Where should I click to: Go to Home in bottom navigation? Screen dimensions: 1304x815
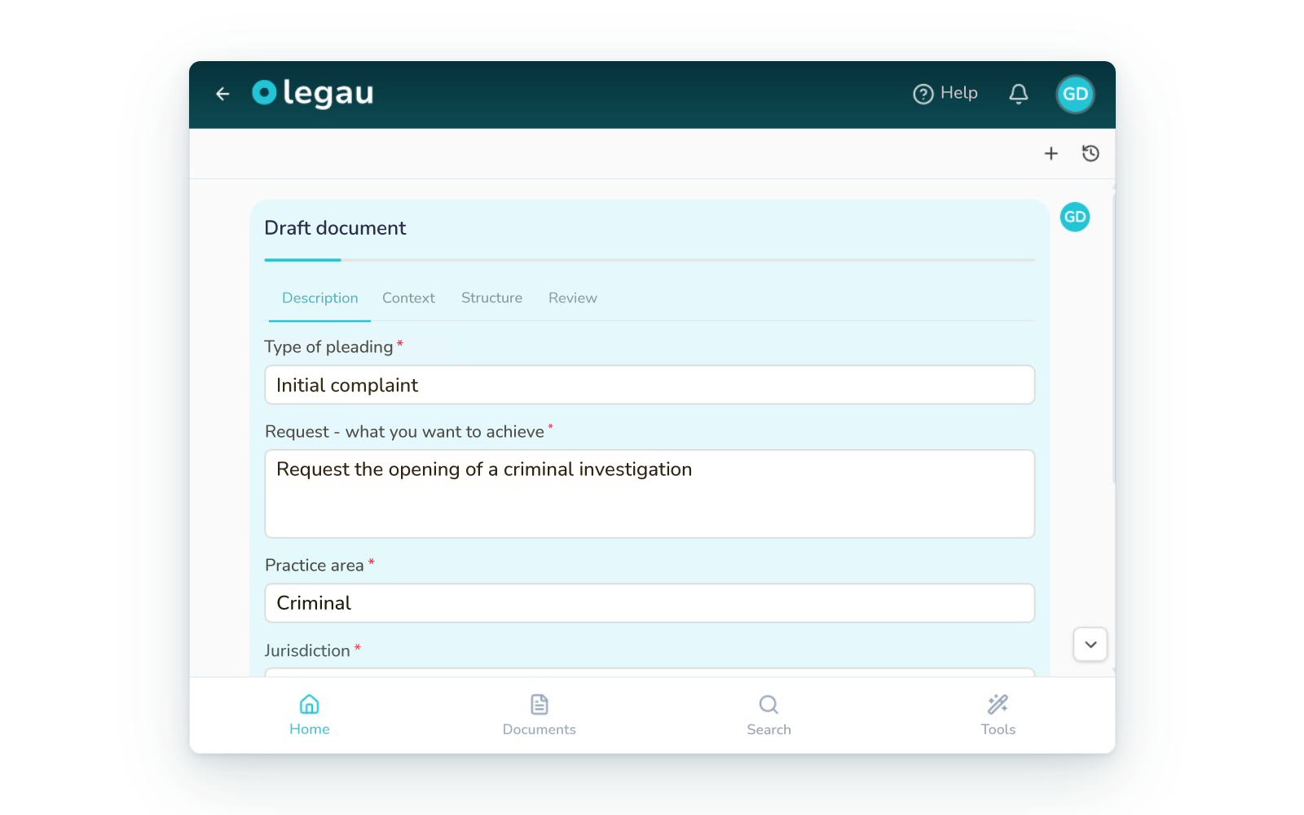[x=310, y=715]
